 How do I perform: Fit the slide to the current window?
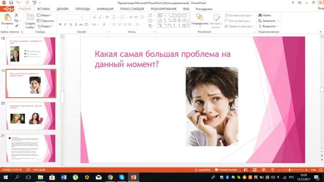[321, 170]
